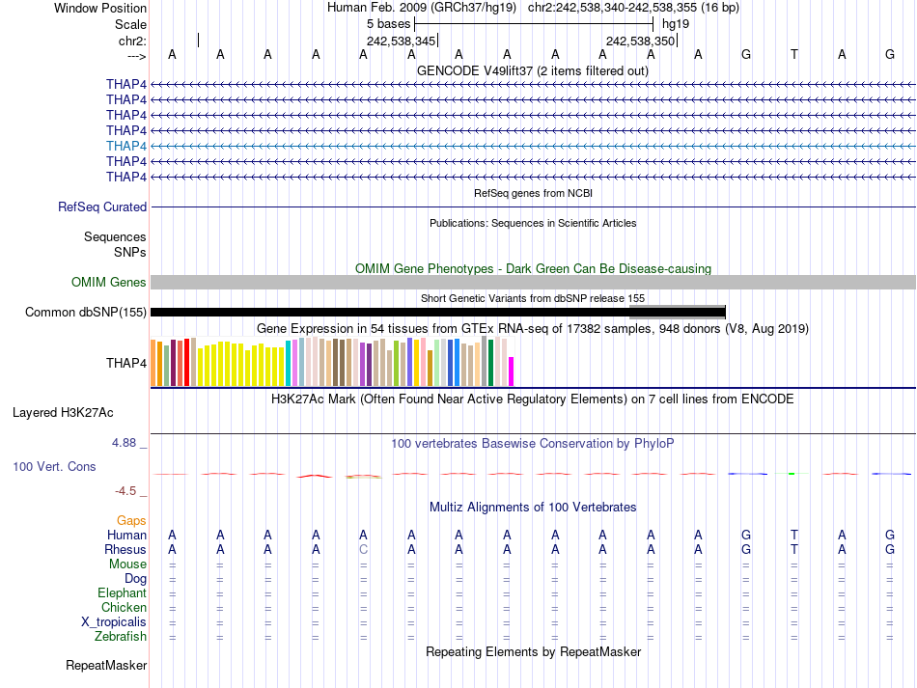Click the hg19 label beside the scale bar
Viewport: 917px width, 688px height.
pyautogui.click(x=676, y=24)
